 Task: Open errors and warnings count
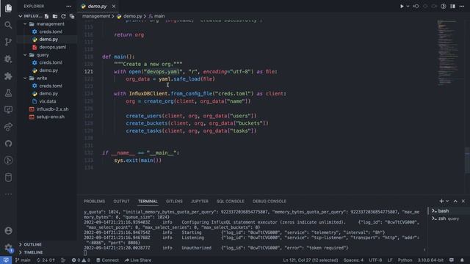[x=81, y=260]
